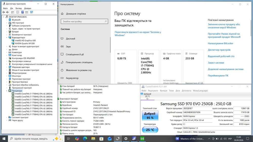Open Дія menu in Device Manager
Viewport: 253px width, 142px height.
coord(11,8)
